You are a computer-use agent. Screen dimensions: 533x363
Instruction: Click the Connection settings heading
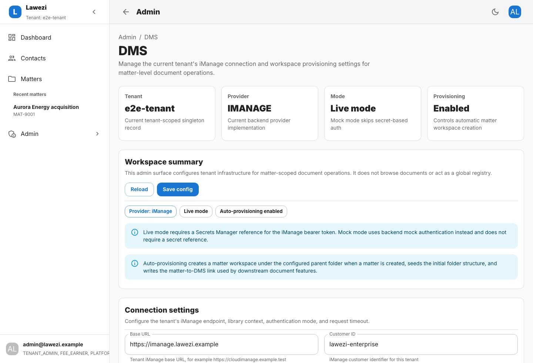point(162,310)
